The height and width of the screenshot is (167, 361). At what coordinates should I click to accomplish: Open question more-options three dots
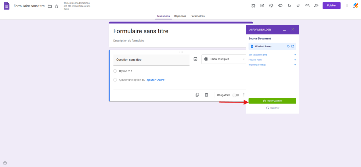click(244, 95)
